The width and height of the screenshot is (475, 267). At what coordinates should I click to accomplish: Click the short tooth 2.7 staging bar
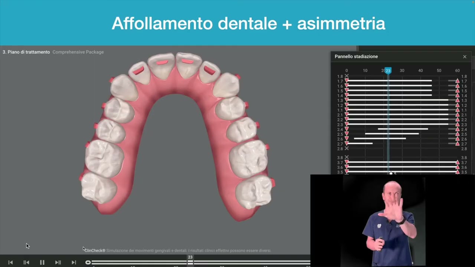(x=360, y=143)
